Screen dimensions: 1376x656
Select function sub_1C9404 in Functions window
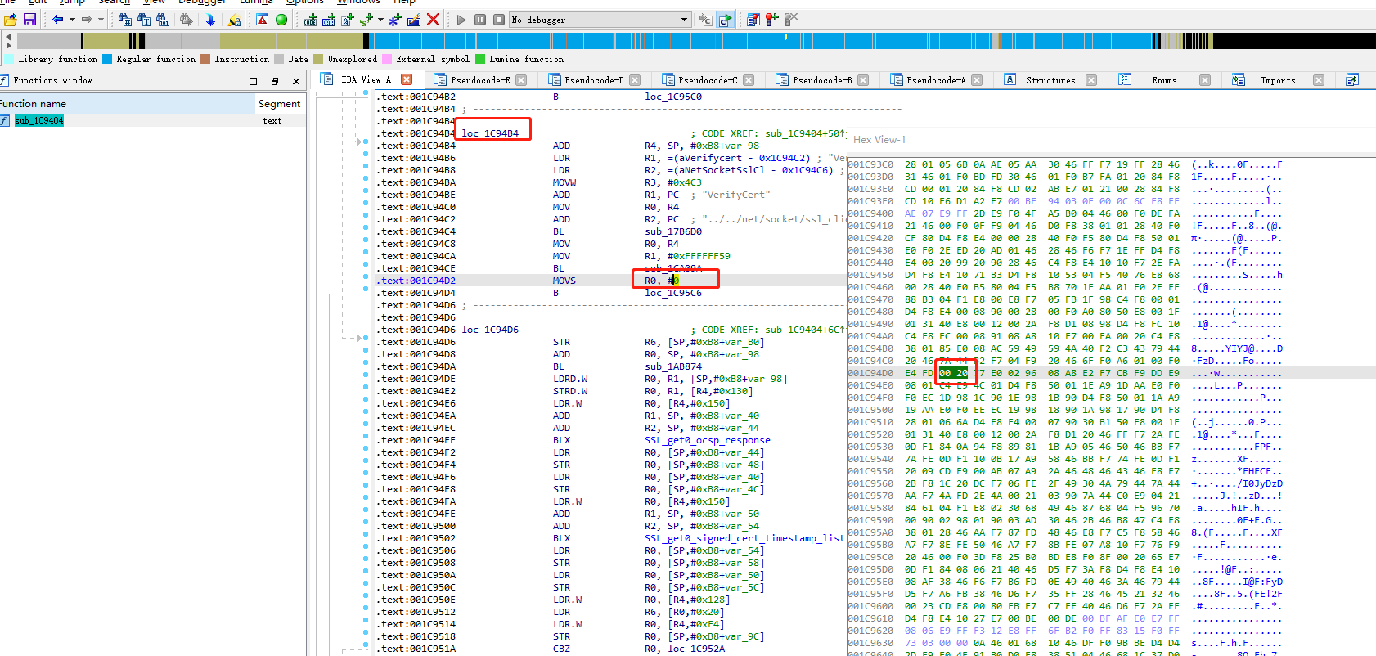tap(38, 120)
